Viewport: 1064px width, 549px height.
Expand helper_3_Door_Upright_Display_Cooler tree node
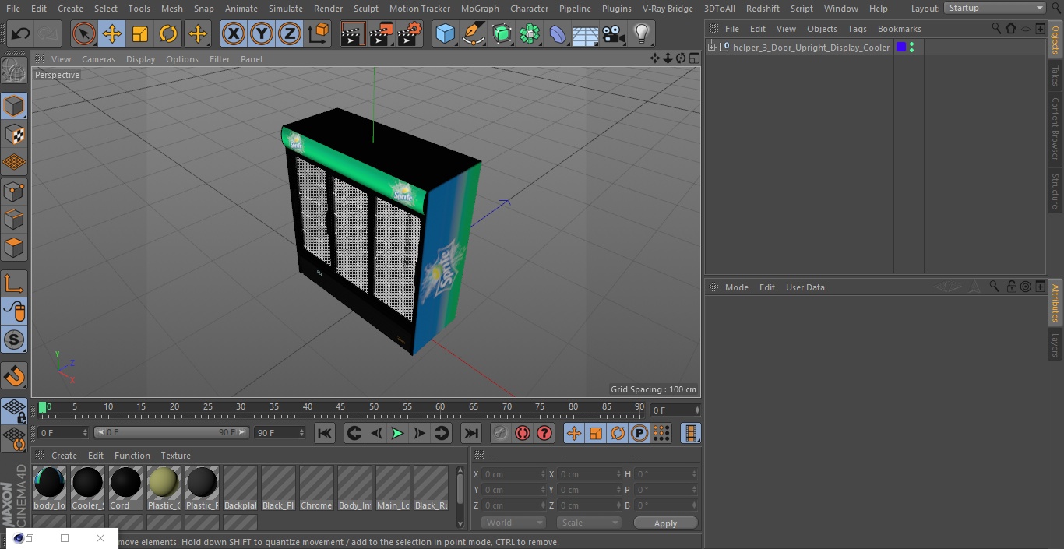[711, 48]
